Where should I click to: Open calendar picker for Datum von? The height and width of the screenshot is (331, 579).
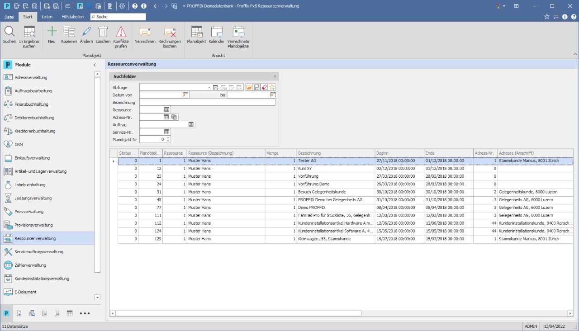[185, 95]
